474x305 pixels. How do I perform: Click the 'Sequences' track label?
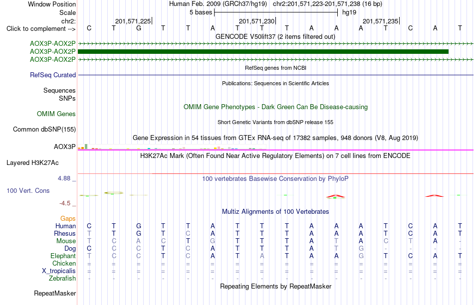59,90
